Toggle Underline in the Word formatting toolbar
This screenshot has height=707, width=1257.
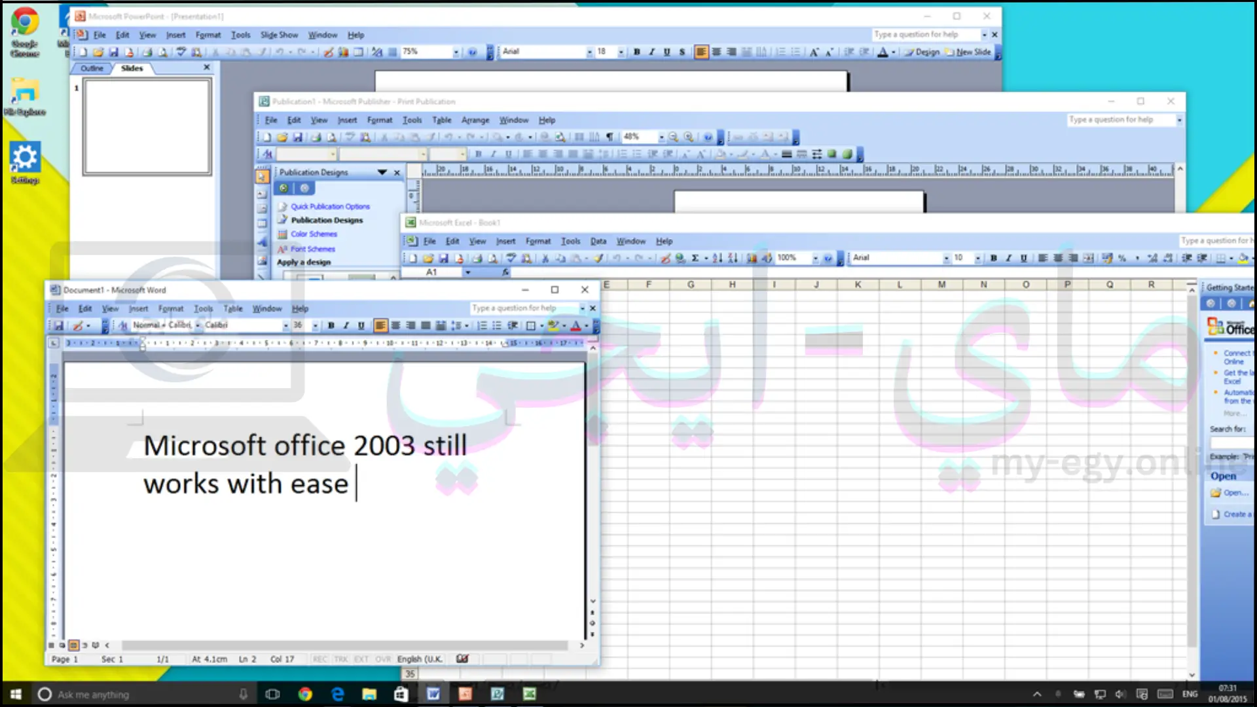click(x=361, y=325)
